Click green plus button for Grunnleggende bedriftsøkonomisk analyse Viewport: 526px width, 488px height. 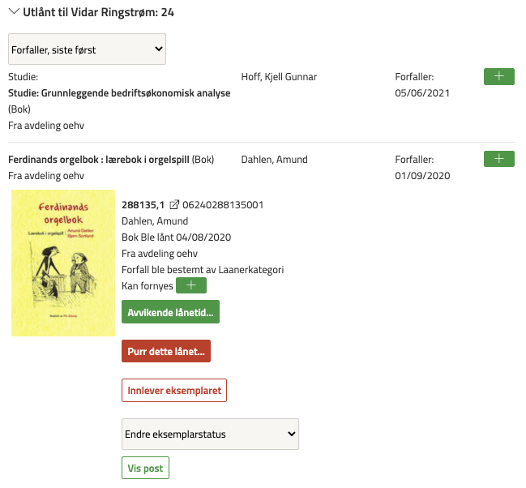(498, 76)
